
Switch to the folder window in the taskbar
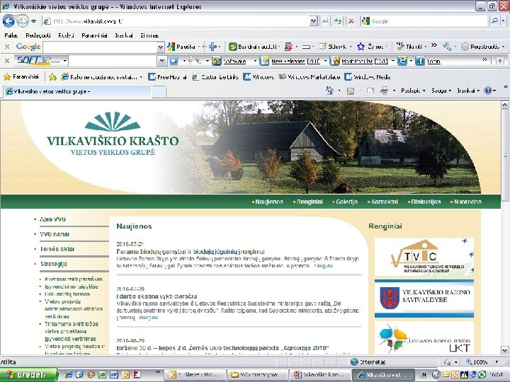tap(258, 375)
